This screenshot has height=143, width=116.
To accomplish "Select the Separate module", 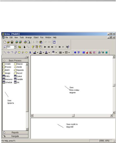I will pyautogui.click(x=19, y=70).
